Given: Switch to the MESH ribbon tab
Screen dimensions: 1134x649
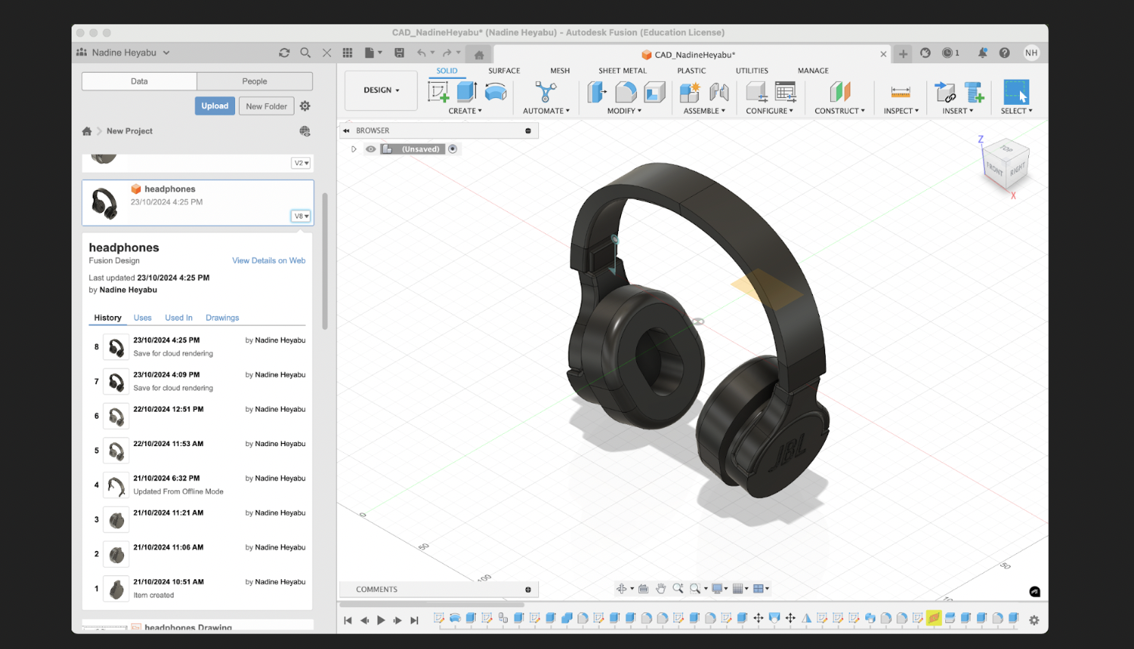Looking at the screenshot, I should pos(560,71).
